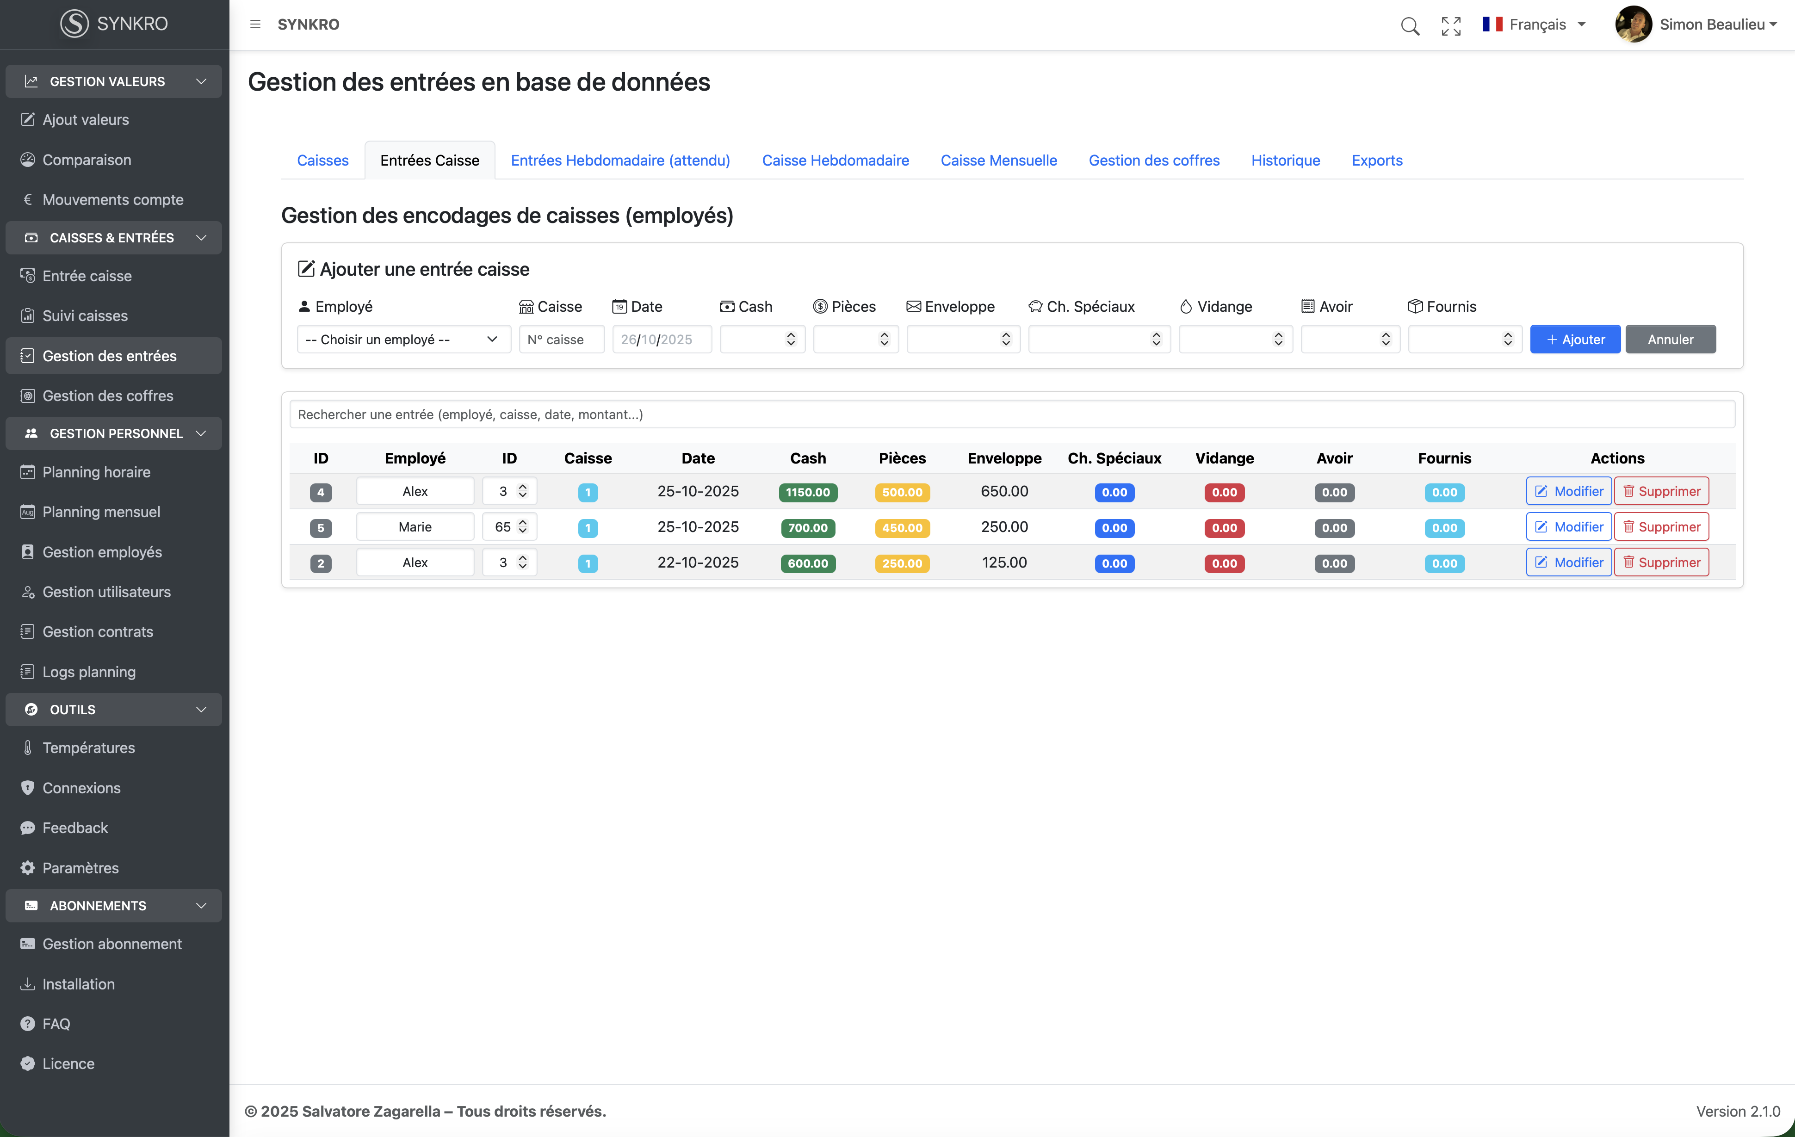Open the Historique tab
This screenshot has height=1137, width=1795.
(1285, 161)
